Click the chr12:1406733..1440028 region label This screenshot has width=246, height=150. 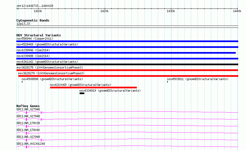[x=35, y=6]
